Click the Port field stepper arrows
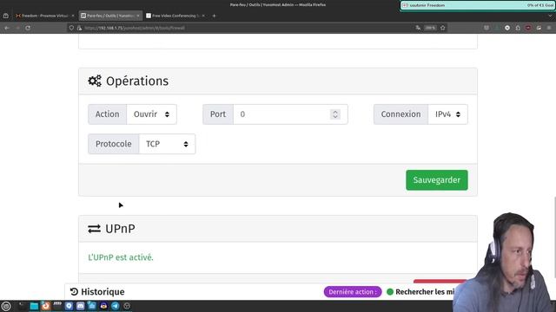The height and width of the screenshot is (312, 556). [335, 114]
